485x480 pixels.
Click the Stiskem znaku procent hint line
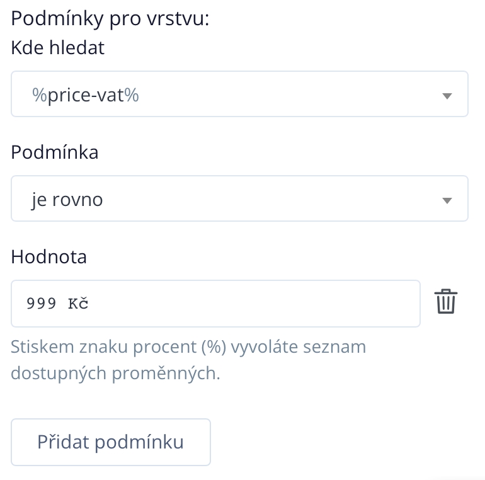pos(188,346)
